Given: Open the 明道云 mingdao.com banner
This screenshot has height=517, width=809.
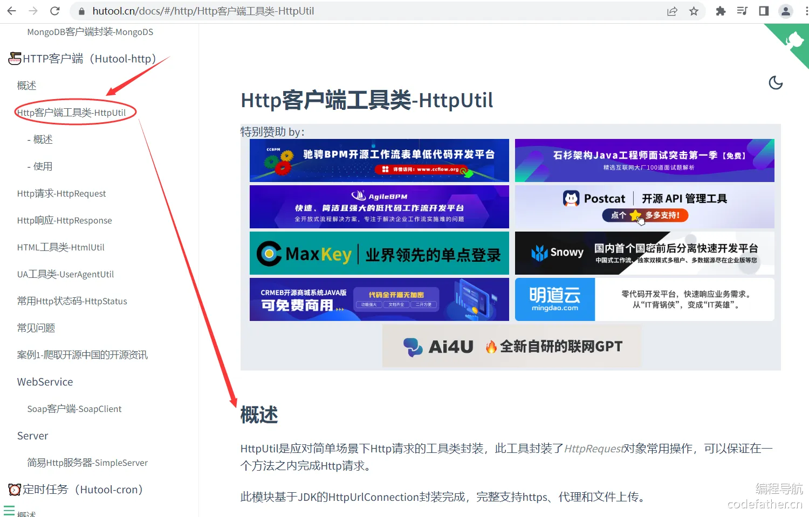Looking at the screenshot, I should [x=645, y=299].
